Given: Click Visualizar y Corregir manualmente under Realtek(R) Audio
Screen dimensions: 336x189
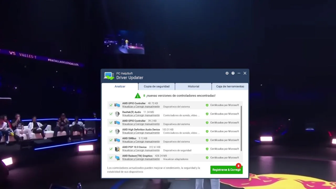Looking at the screenshot, I should click(141, 115).
